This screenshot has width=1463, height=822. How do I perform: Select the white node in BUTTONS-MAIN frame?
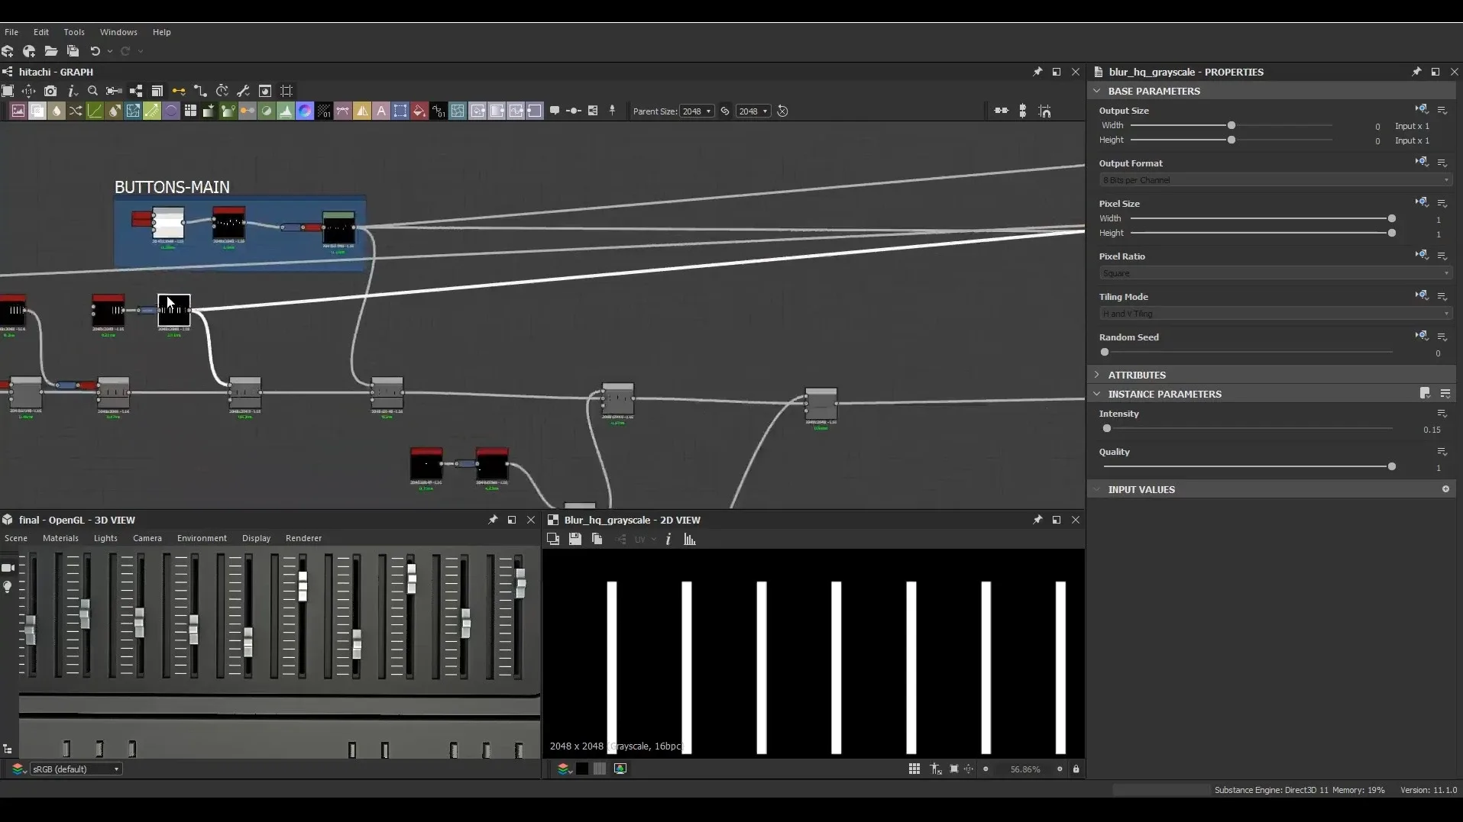point(169,224)
